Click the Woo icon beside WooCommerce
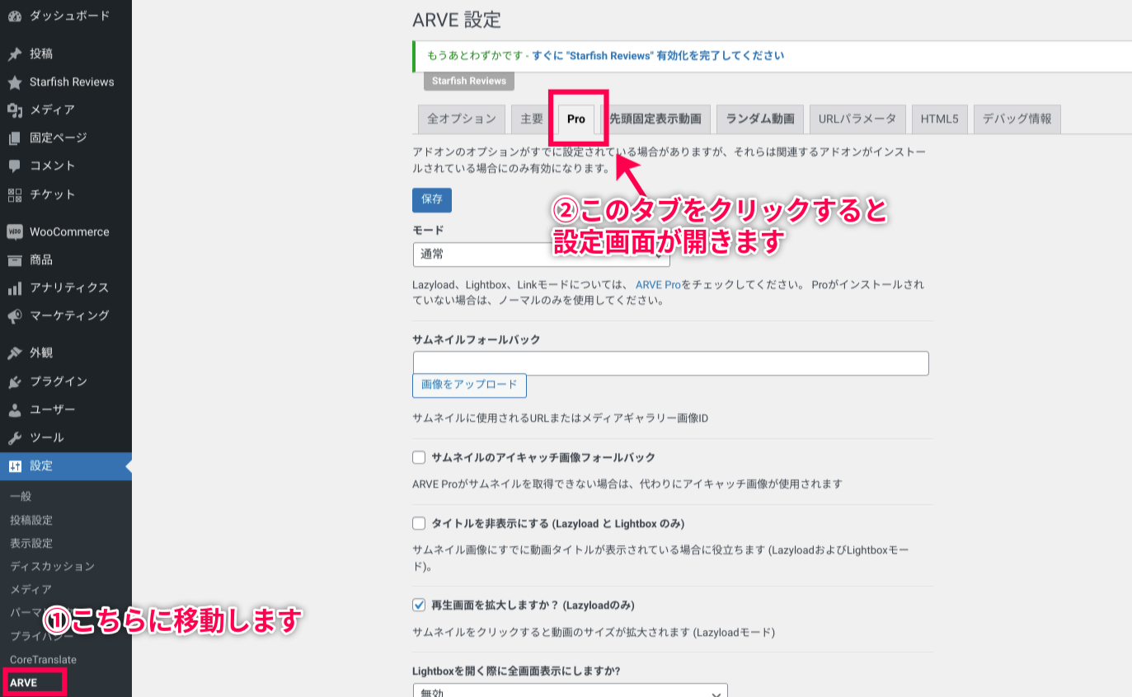Image resolution: width=1132 pixels, height=697 pixels. point(14,232)
